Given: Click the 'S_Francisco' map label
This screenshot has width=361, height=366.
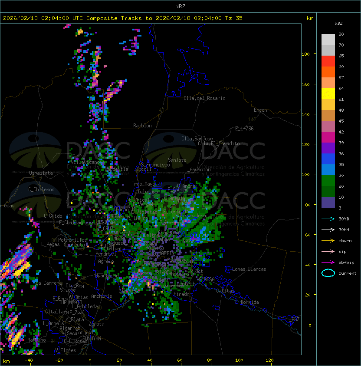Looking at the screenshot, I should click(x=155, y=165).
